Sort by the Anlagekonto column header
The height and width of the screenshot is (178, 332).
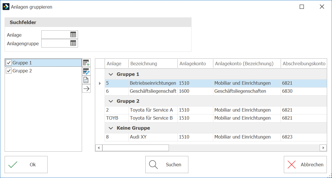coord(196,64)
